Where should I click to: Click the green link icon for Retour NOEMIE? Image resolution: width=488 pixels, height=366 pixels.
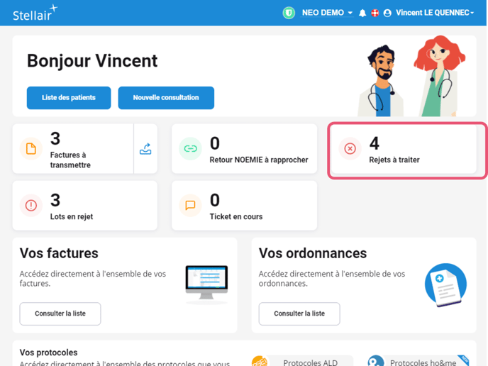pos(190,149)
